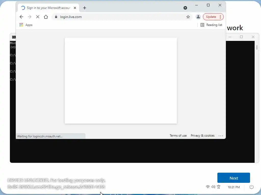The width and height of the screenshot is (261, 195).
Task: Open the accessibility icon
Action: (219, 187)
